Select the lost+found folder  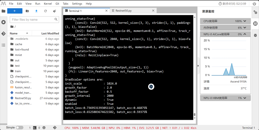pos(34,50)
